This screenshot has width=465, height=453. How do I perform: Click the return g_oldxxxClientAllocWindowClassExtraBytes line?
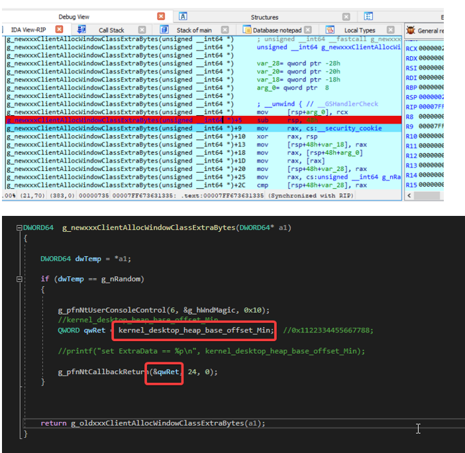point(153,423)
